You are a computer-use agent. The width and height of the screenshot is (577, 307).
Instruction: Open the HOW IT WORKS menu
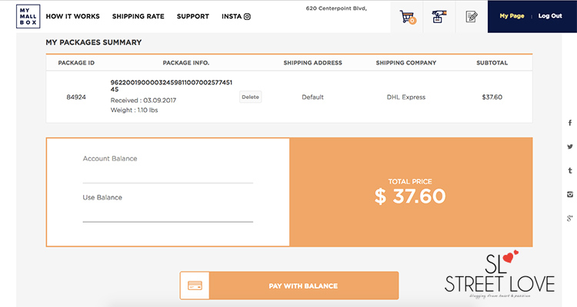[x=72, y=17]
